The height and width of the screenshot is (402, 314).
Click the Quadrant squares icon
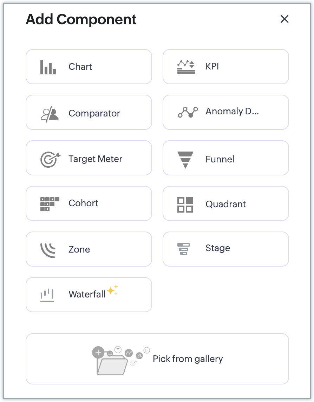[x=185, y=205]
